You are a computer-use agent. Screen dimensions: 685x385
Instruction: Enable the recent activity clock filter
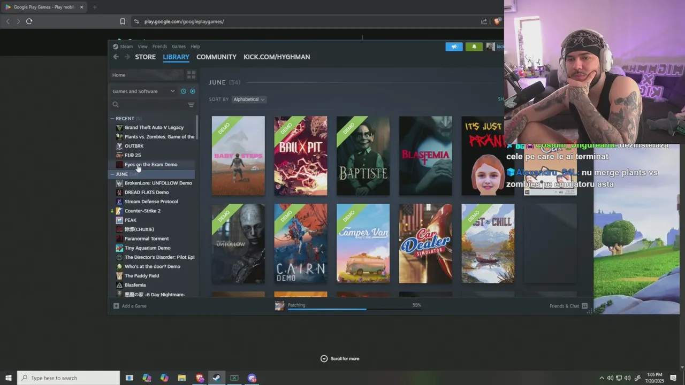(x=183, y=91)
